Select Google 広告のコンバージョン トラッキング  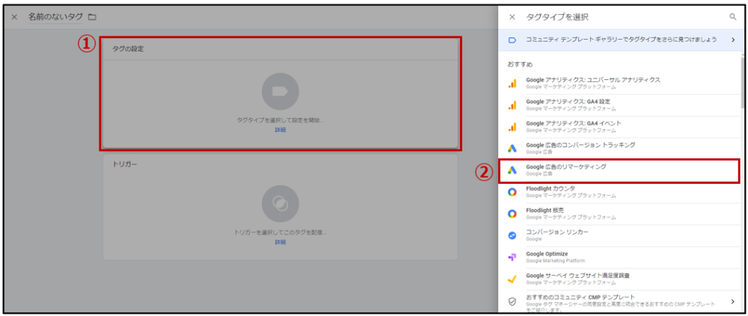coord(621,148)
